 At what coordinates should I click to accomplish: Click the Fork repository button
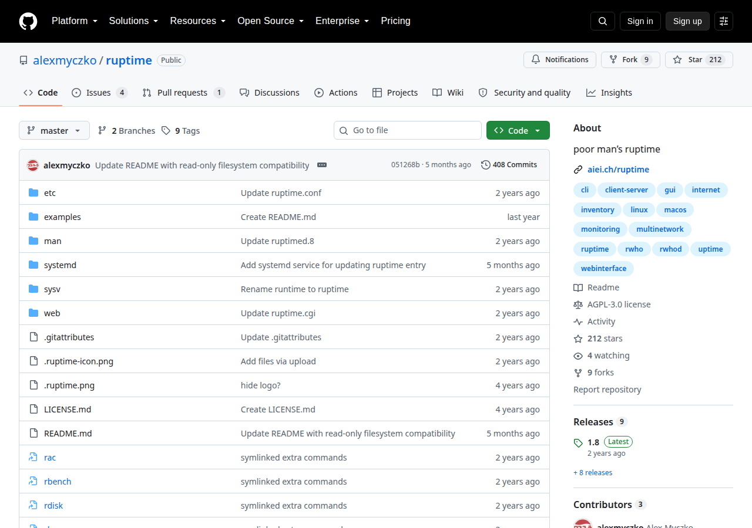pyautogui.click(x=630, y=60)
